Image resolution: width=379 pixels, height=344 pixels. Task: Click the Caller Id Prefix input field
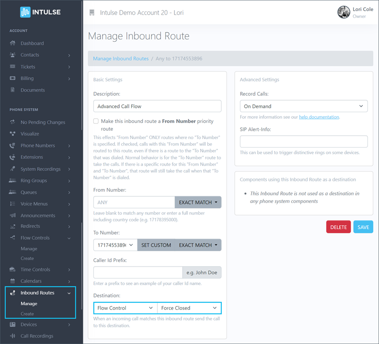(138, 272)
